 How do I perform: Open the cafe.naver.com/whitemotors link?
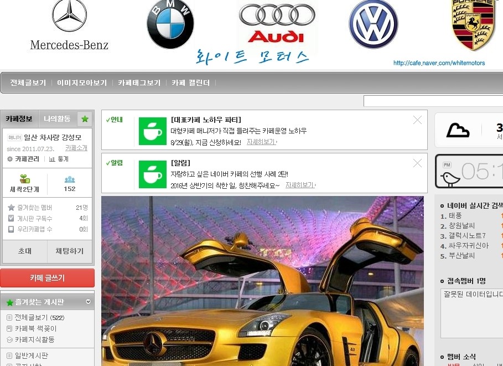pyautogui.click(x=439, y=63)
